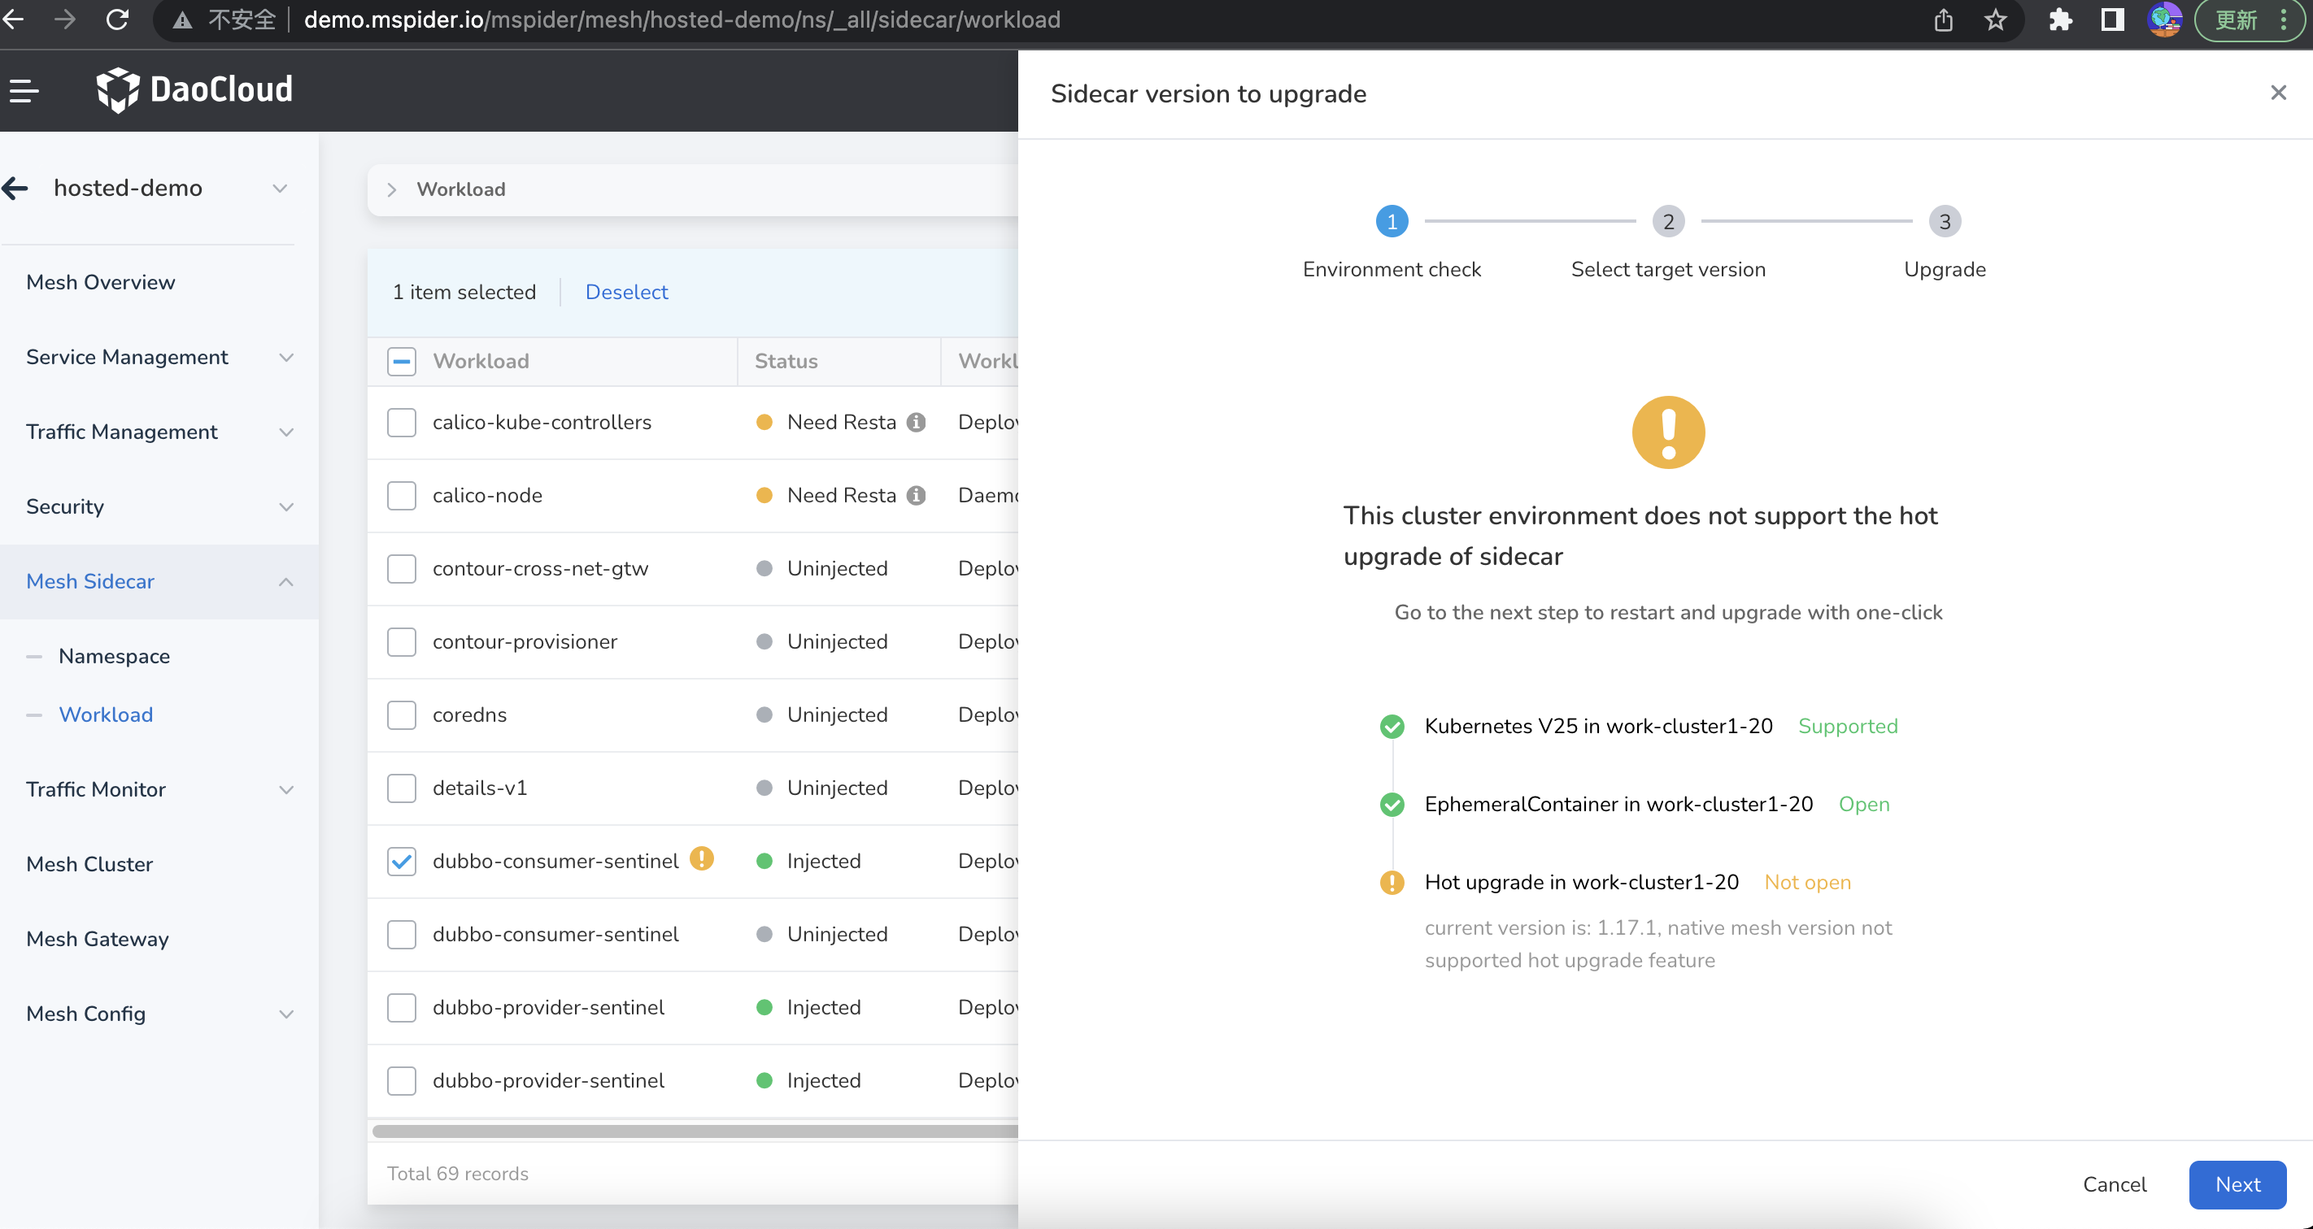This screenshot has width=2313, height=1229.
Task: Expand Traffic Management menu
Action: pyautogui.click(x=160, y=432)
